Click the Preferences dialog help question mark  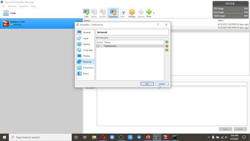click(x=158, y=25)
